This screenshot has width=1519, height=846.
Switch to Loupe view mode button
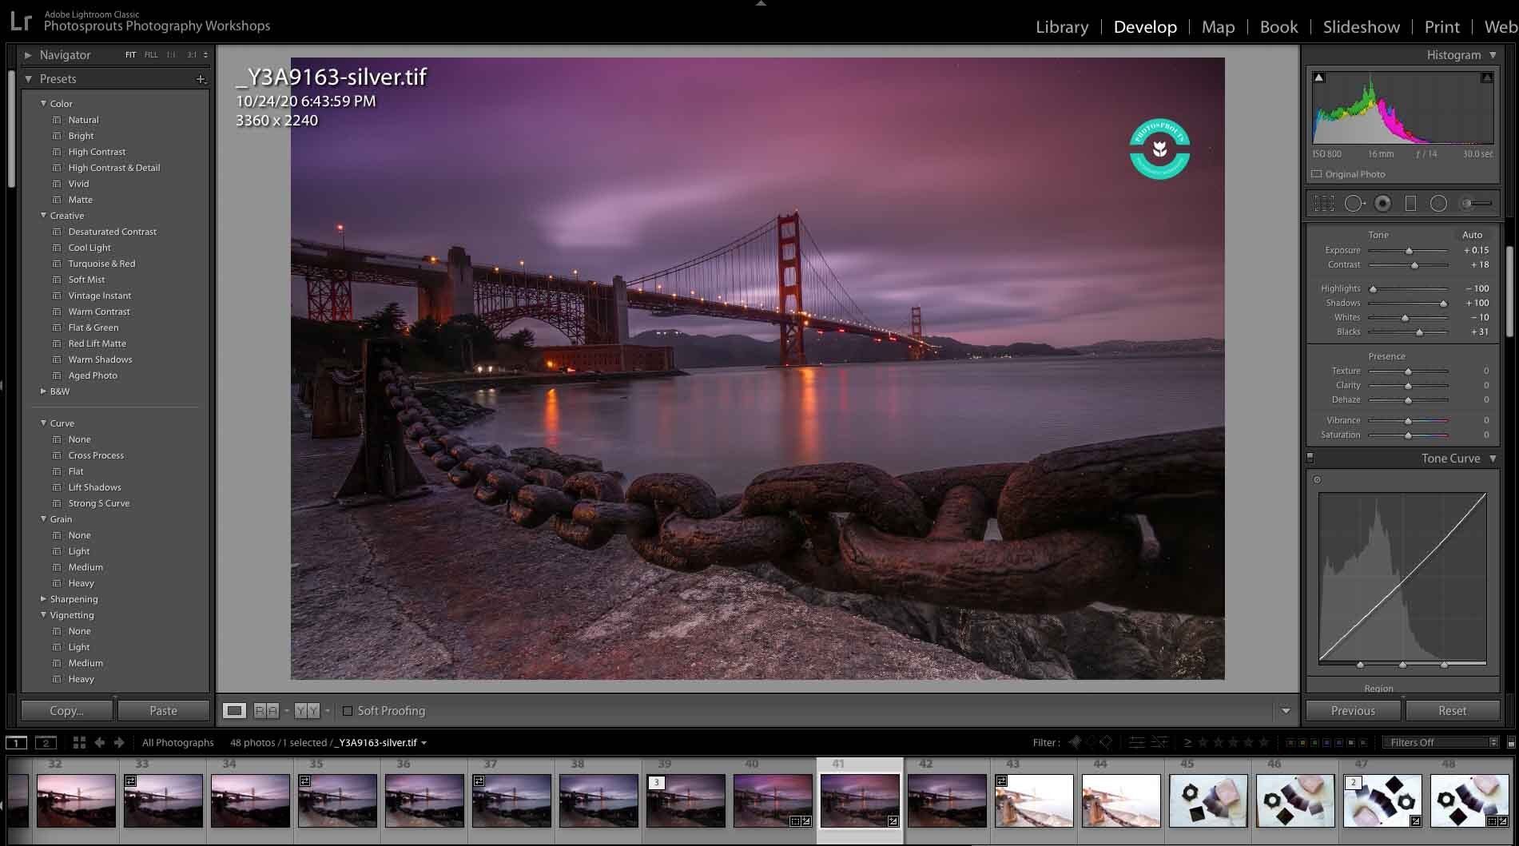coord(234,710)
